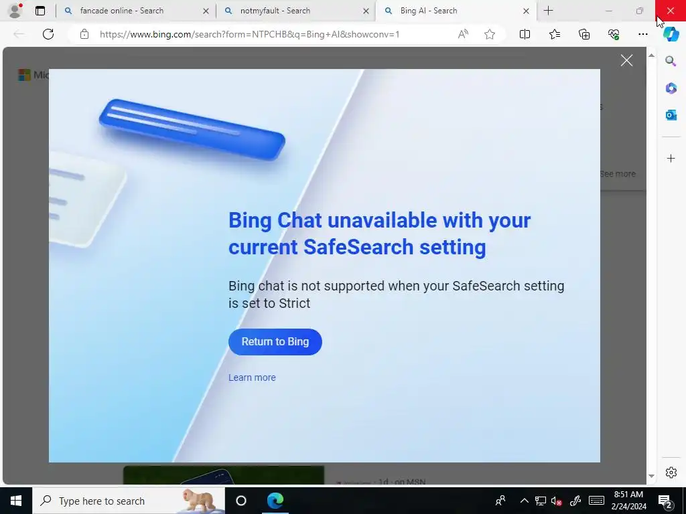This screenshot has height=514, width=686.
Task: Click the Edge taskbar icon
Action: [x=275, y=501]
